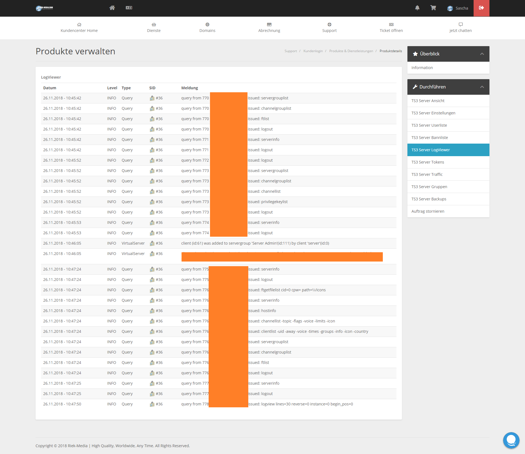Open TS3 Server Traffic page
This screenshot has width=525, height=454.
pos(427,174)
